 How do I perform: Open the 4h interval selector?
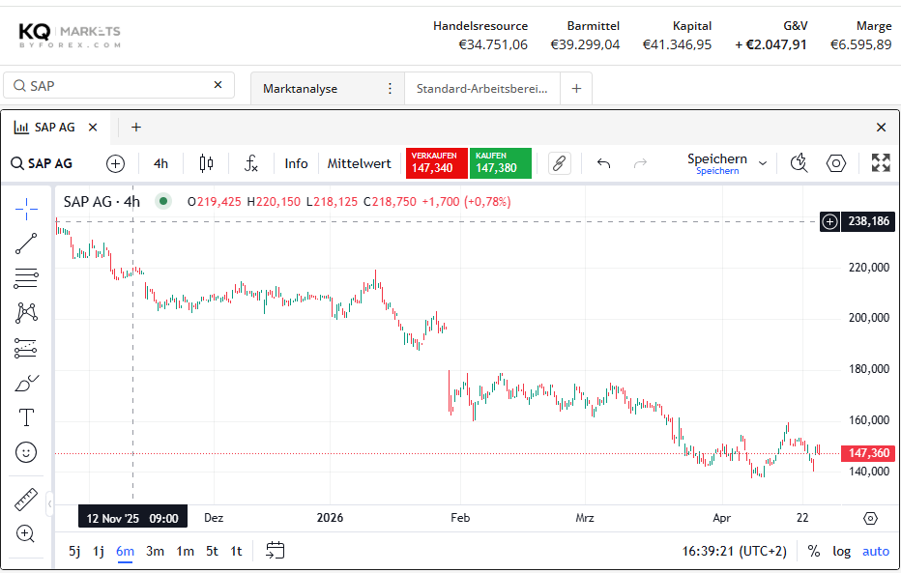click(x=160, y=163)
